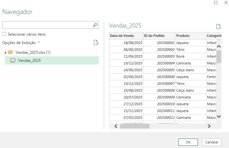Click ID do Pedido column header

[x=159, y=36]
